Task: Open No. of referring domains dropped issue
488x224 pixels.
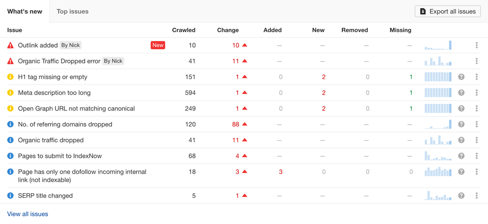Action: pos(65,124)
